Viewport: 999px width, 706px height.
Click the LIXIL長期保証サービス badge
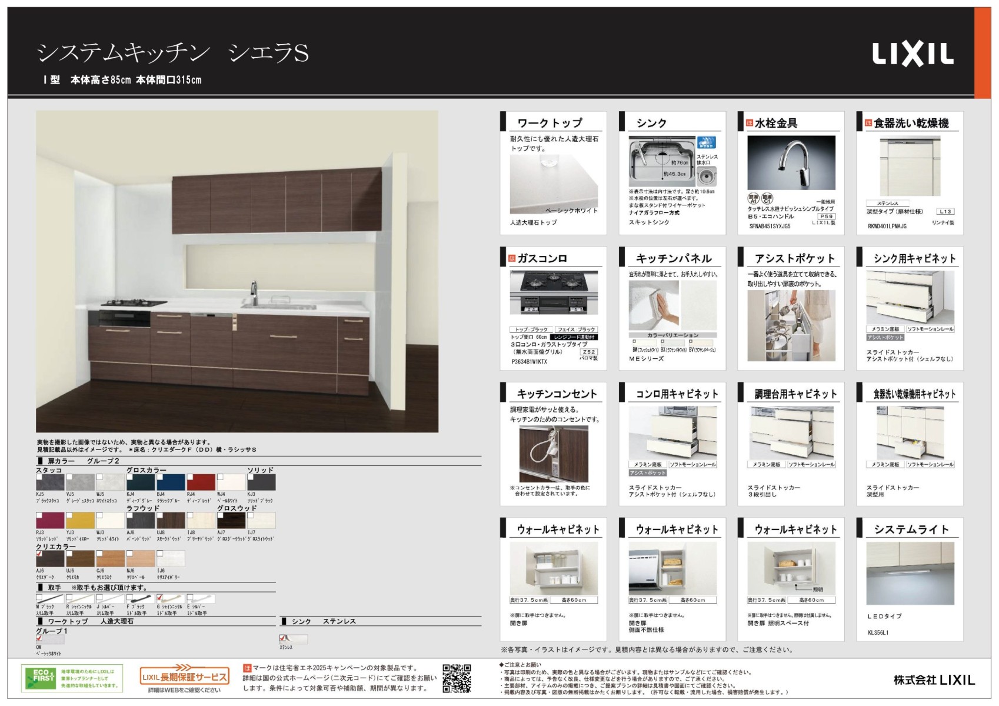pos(184,676)
